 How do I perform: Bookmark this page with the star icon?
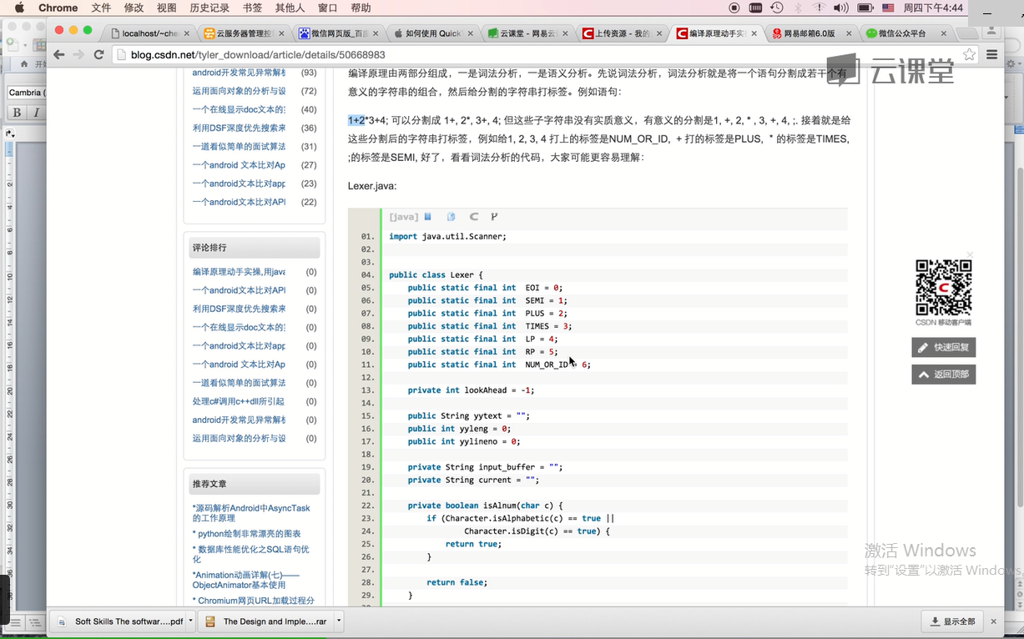969,55
